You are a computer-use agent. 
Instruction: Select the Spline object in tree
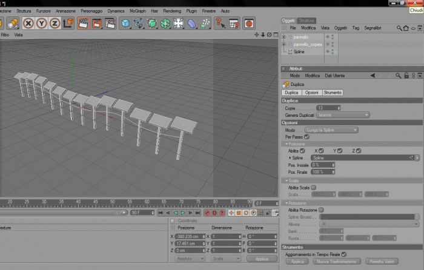pos(299,51)
